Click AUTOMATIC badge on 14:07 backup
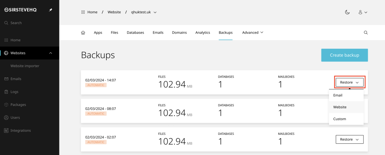385x155 pixels. 96,85
